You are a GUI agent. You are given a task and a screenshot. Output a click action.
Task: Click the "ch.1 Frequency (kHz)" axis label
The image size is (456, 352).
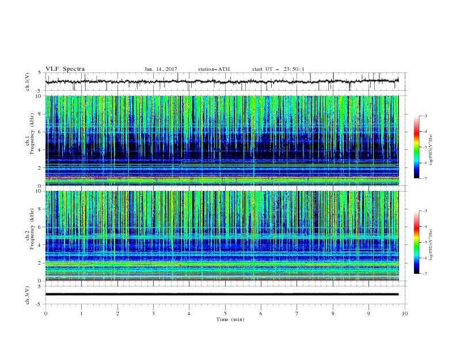click(31, 132)
